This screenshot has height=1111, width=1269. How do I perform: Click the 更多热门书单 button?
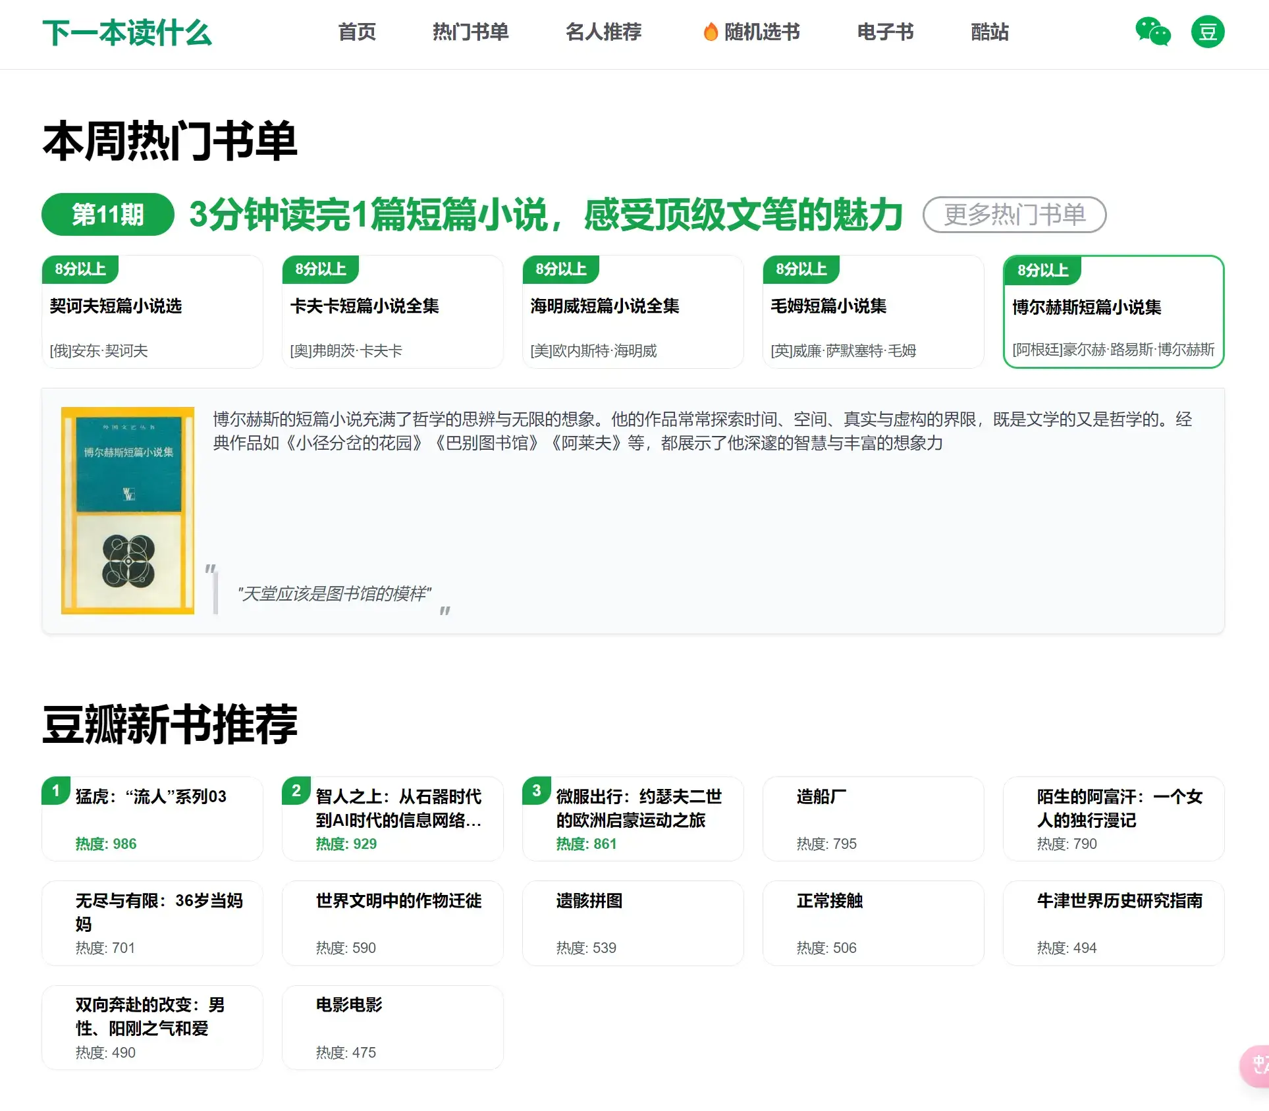(x=1014, y=215)
